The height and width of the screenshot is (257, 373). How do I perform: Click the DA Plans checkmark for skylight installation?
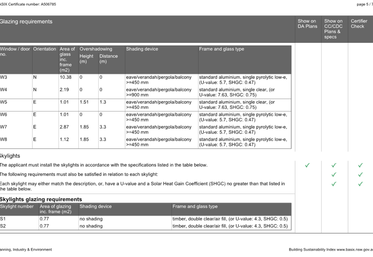coord(307,165)
